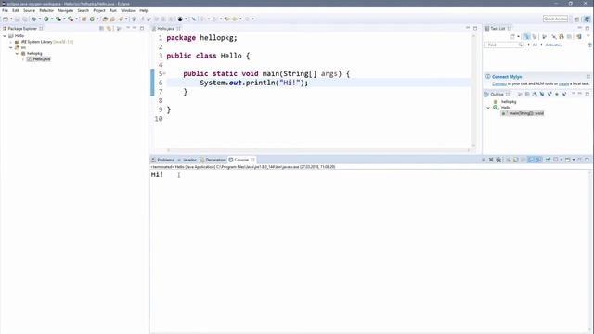The image size is (594, 334).
Task: Click the New Task icon in Task List
Action: click(513, 37)
